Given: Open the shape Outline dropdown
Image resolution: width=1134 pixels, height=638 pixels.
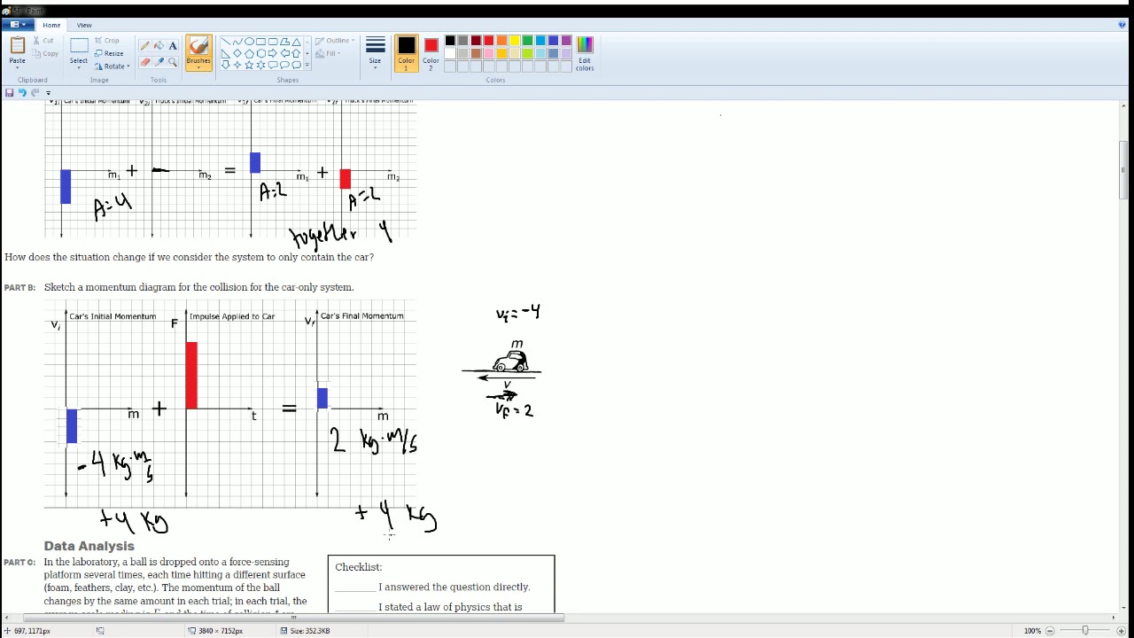Looking at the screenshot, I should click(x=334, y=41).
